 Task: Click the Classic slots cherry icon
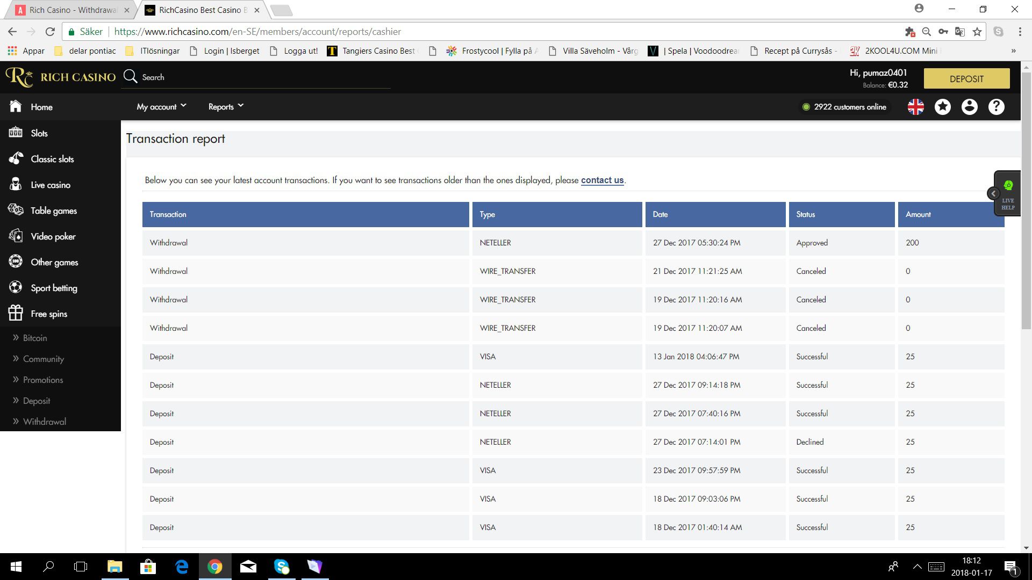(16, 158)
